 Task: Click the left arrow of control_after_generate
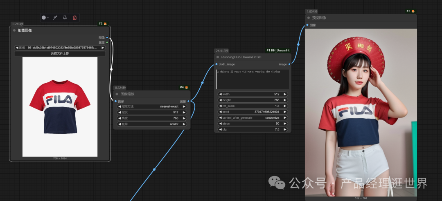coord(221,118)
